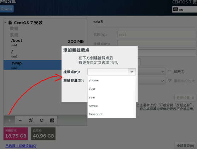Click the 完成(D) done button
The height and width of the screenshot is (149, 197).
pos(6,9)
